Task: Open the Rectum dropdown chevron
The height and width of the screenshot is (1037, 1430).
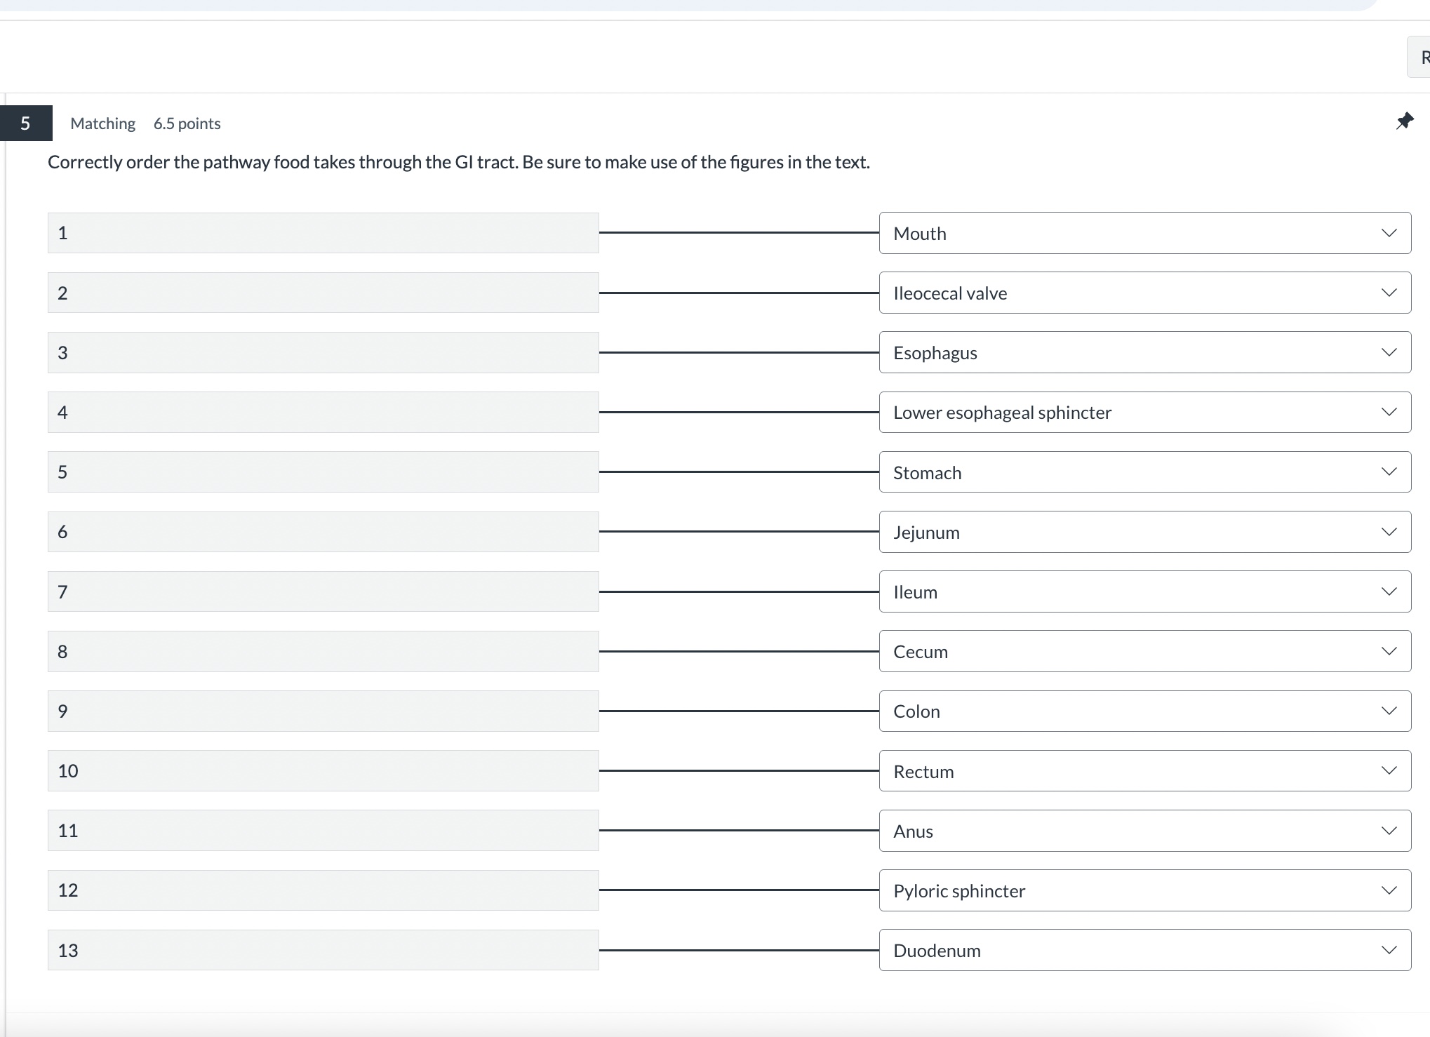Action: pos(1389,770)
